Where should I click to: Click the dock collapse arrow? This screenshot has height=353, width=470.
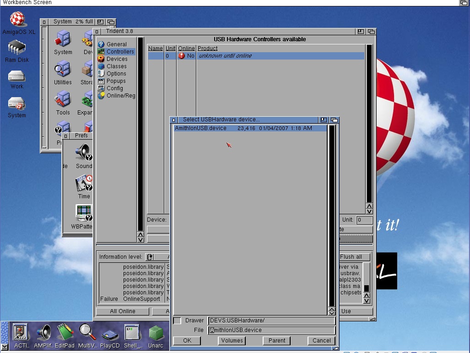pyautogui.click(x=5, y=347)
